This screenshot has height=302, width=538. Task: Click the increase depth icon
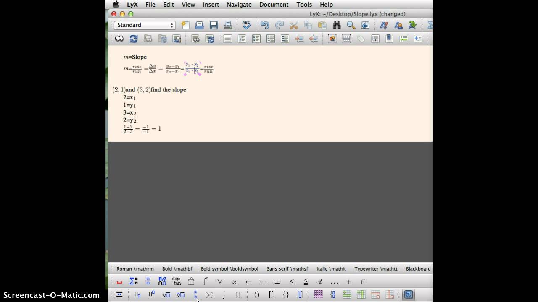pos(299,39)
